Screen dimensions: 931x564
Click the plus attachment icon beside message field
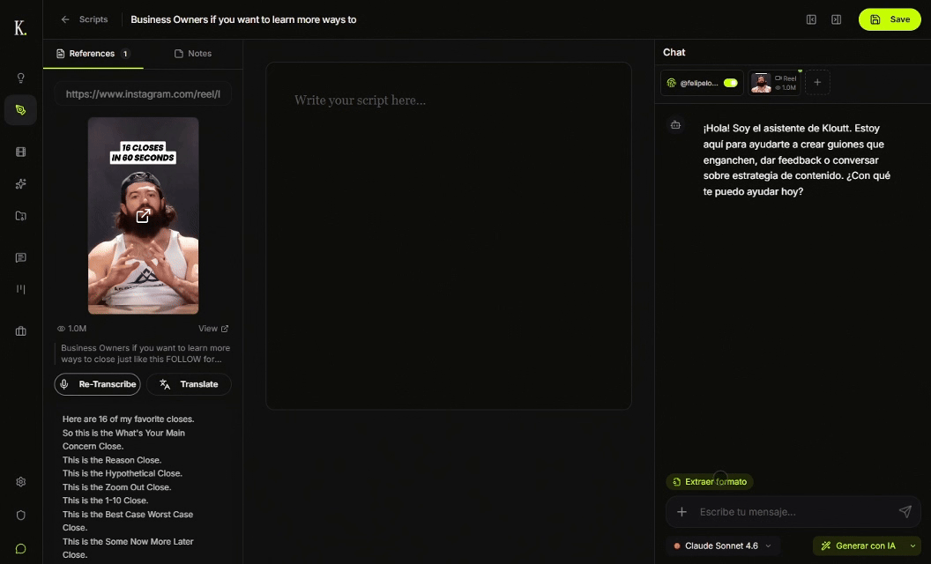click(681, 512)
